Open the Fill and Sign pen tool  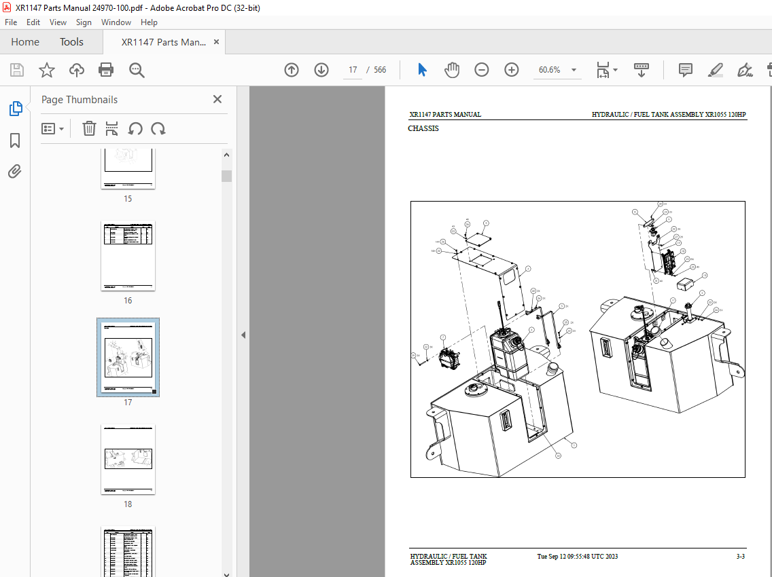[745, 70]
